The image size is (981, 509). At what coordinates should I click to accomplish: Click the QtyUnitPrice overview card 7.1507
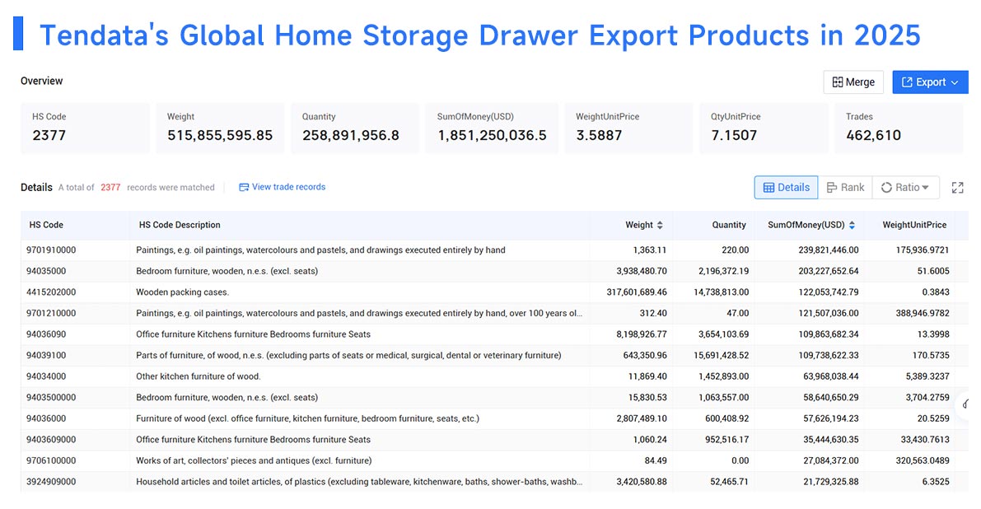click(764, 128)
